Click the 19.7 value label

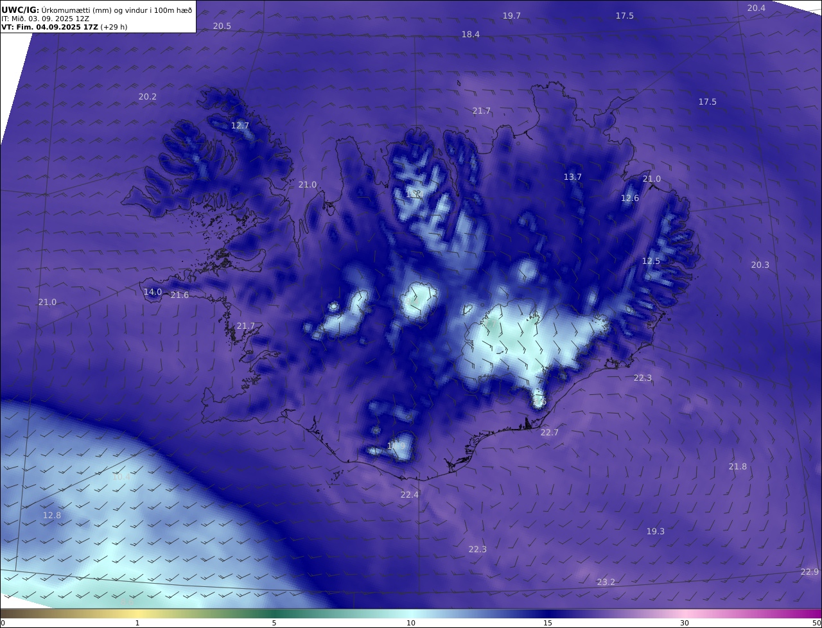tap(511, 15)
